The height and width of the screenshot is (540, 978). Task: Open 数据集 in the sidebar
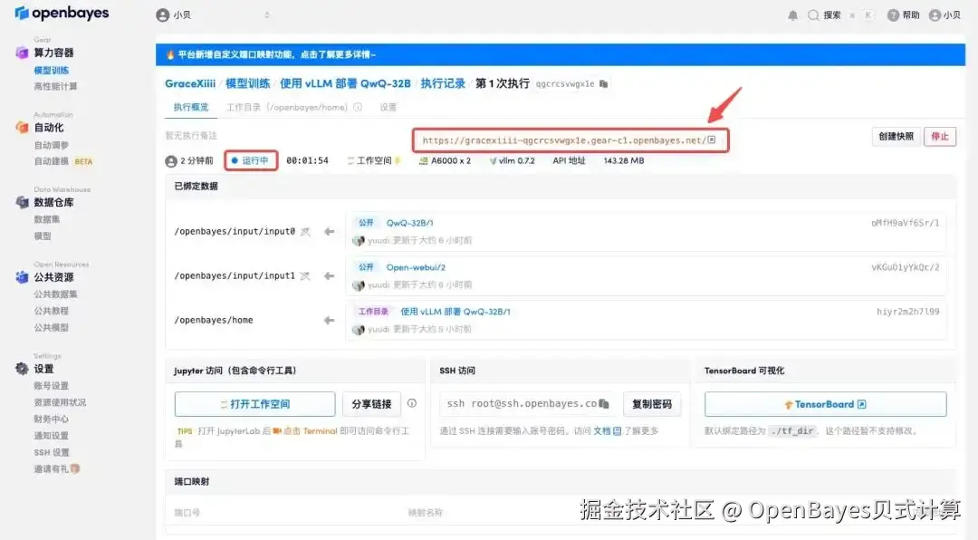47,220
